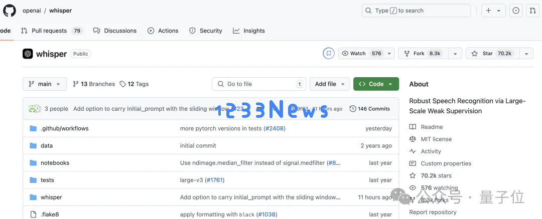Click the contributor avatars in commit bar
Screen dimensions: 542x219
[x=35, y=109]
